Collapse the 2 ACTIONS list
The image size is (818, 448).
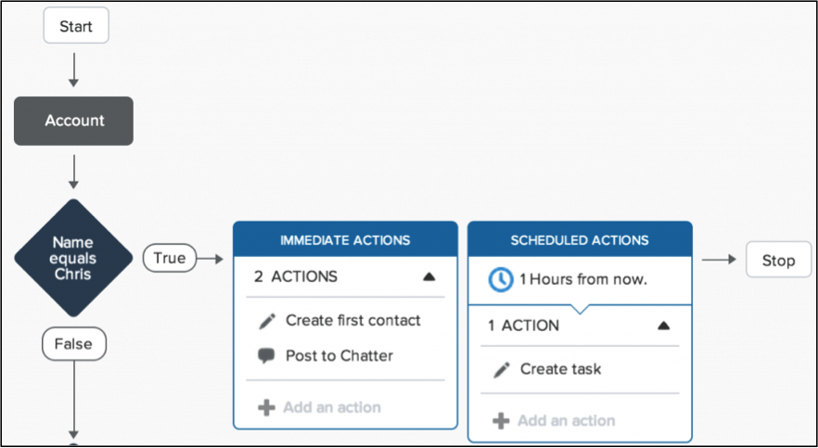click(x=428, y=277)
